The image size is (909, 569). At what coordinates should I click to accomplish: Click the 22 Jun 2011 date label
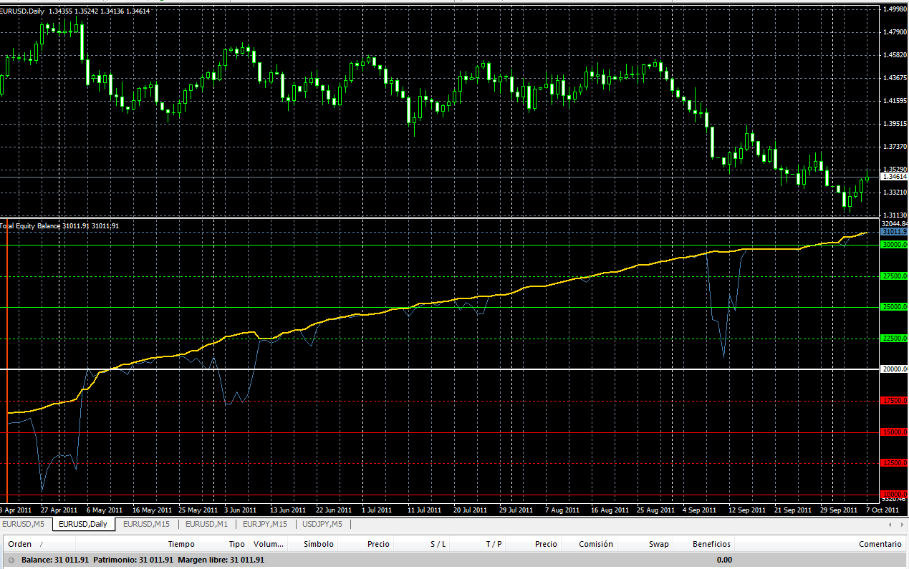334,510
